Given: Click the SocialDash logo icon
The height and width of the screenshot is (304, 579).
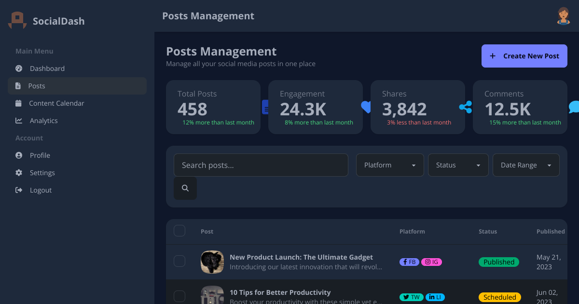Looking at the screenshot, I should click(16, 20).
